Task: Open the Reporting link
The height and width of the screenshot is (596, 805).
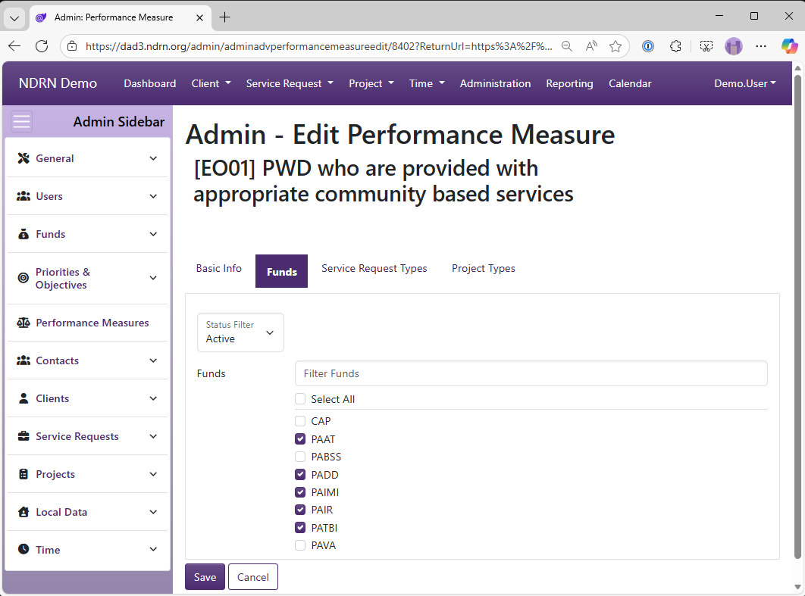Action: pos(569,83)
